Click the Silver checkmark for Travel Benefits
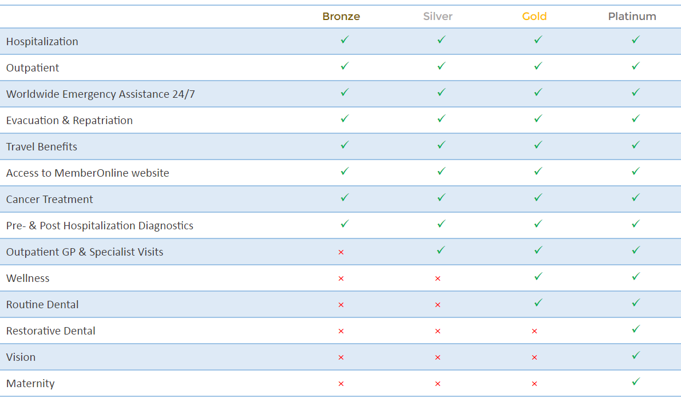This screenshot has height=398, width=681. (x=442, y=145)
